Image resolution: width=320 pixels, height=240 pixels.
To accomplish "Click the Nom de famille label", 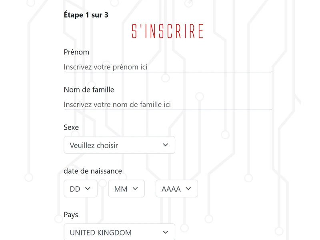I will (x=89, y=90).
